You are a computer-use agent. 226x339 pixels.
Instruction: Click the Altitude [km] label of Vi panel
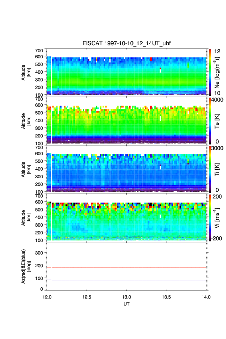coord(26,218)
